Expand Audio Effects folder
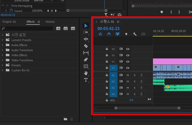Screen dimensions: 192x125 (3, 45)
